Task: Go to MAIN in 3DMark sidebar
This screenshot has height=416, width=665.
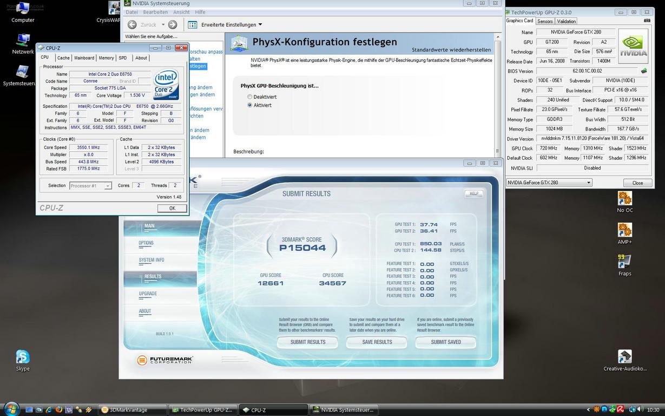Action: tap(149, 226)
